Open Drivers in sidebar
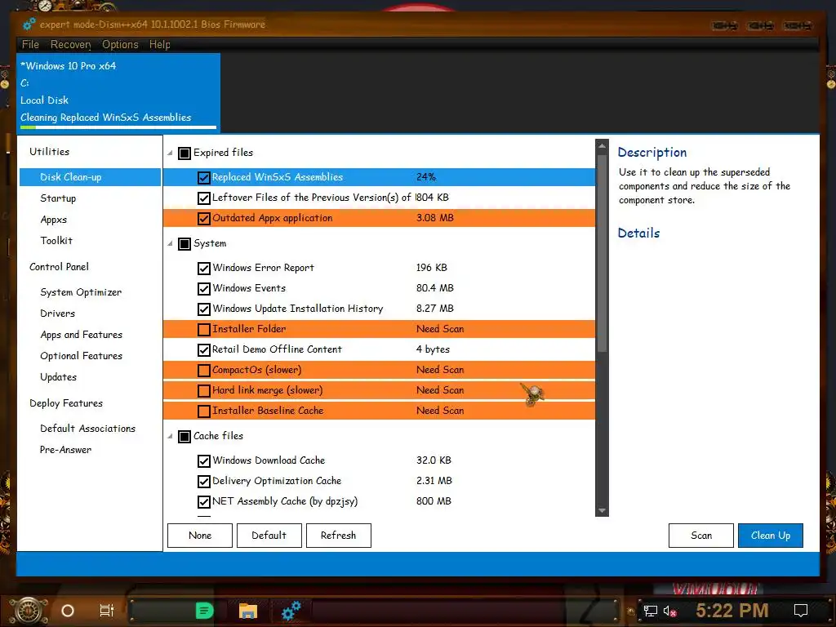The height and width of the screenshot is (627, 836). point(58,313)
